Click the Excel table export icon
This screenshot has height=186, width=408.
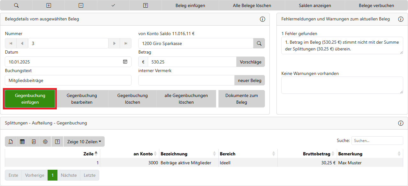[22, 142]
